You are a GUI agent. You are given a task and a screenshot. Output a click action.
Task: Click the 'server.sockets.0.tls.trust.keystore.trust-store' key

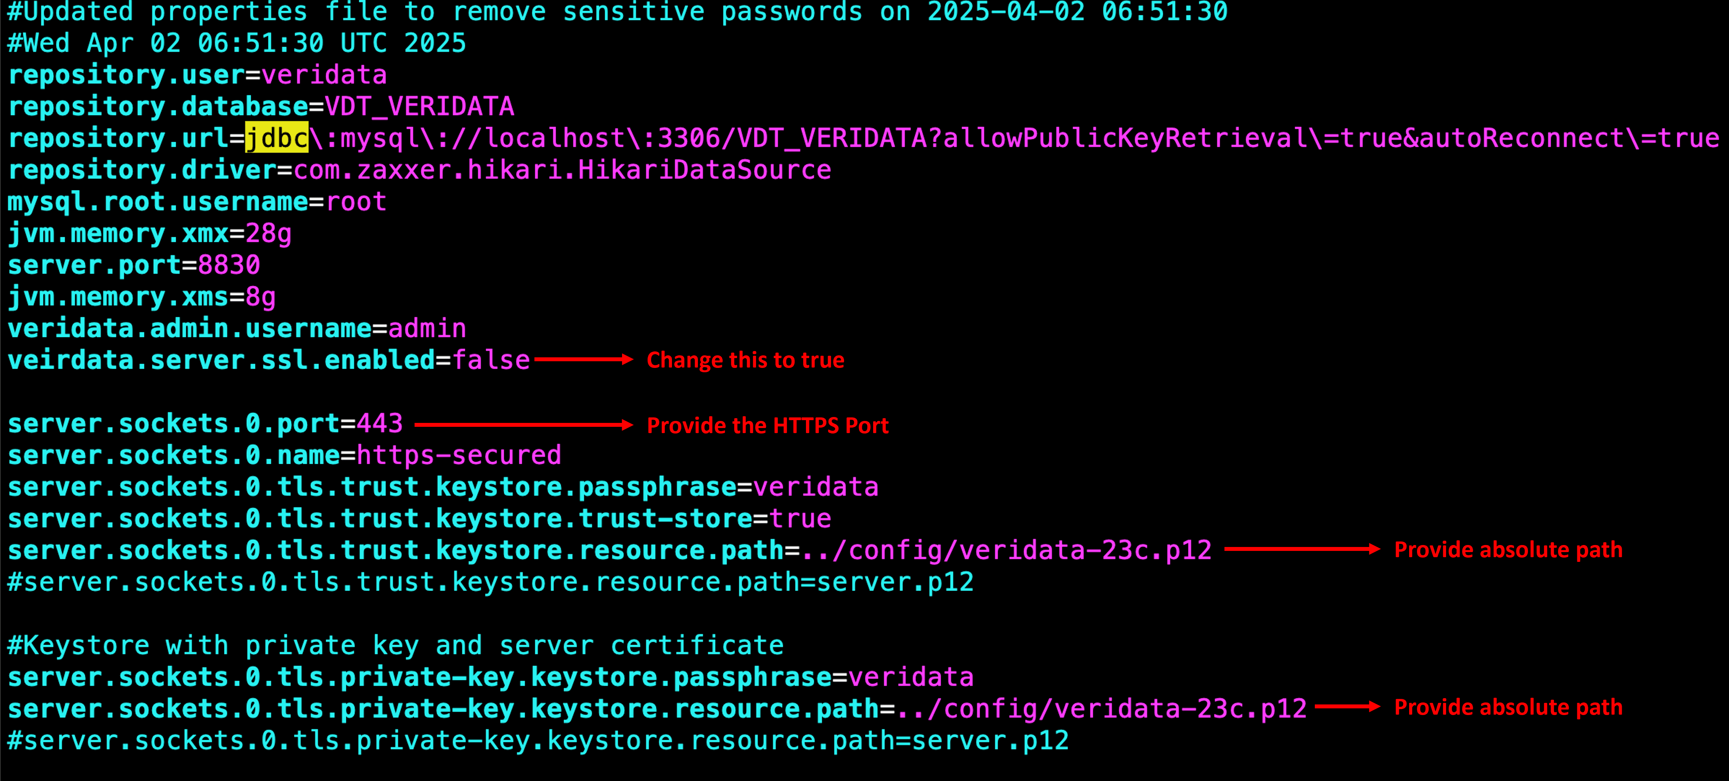pyautogui.click(x=380, y=519)
